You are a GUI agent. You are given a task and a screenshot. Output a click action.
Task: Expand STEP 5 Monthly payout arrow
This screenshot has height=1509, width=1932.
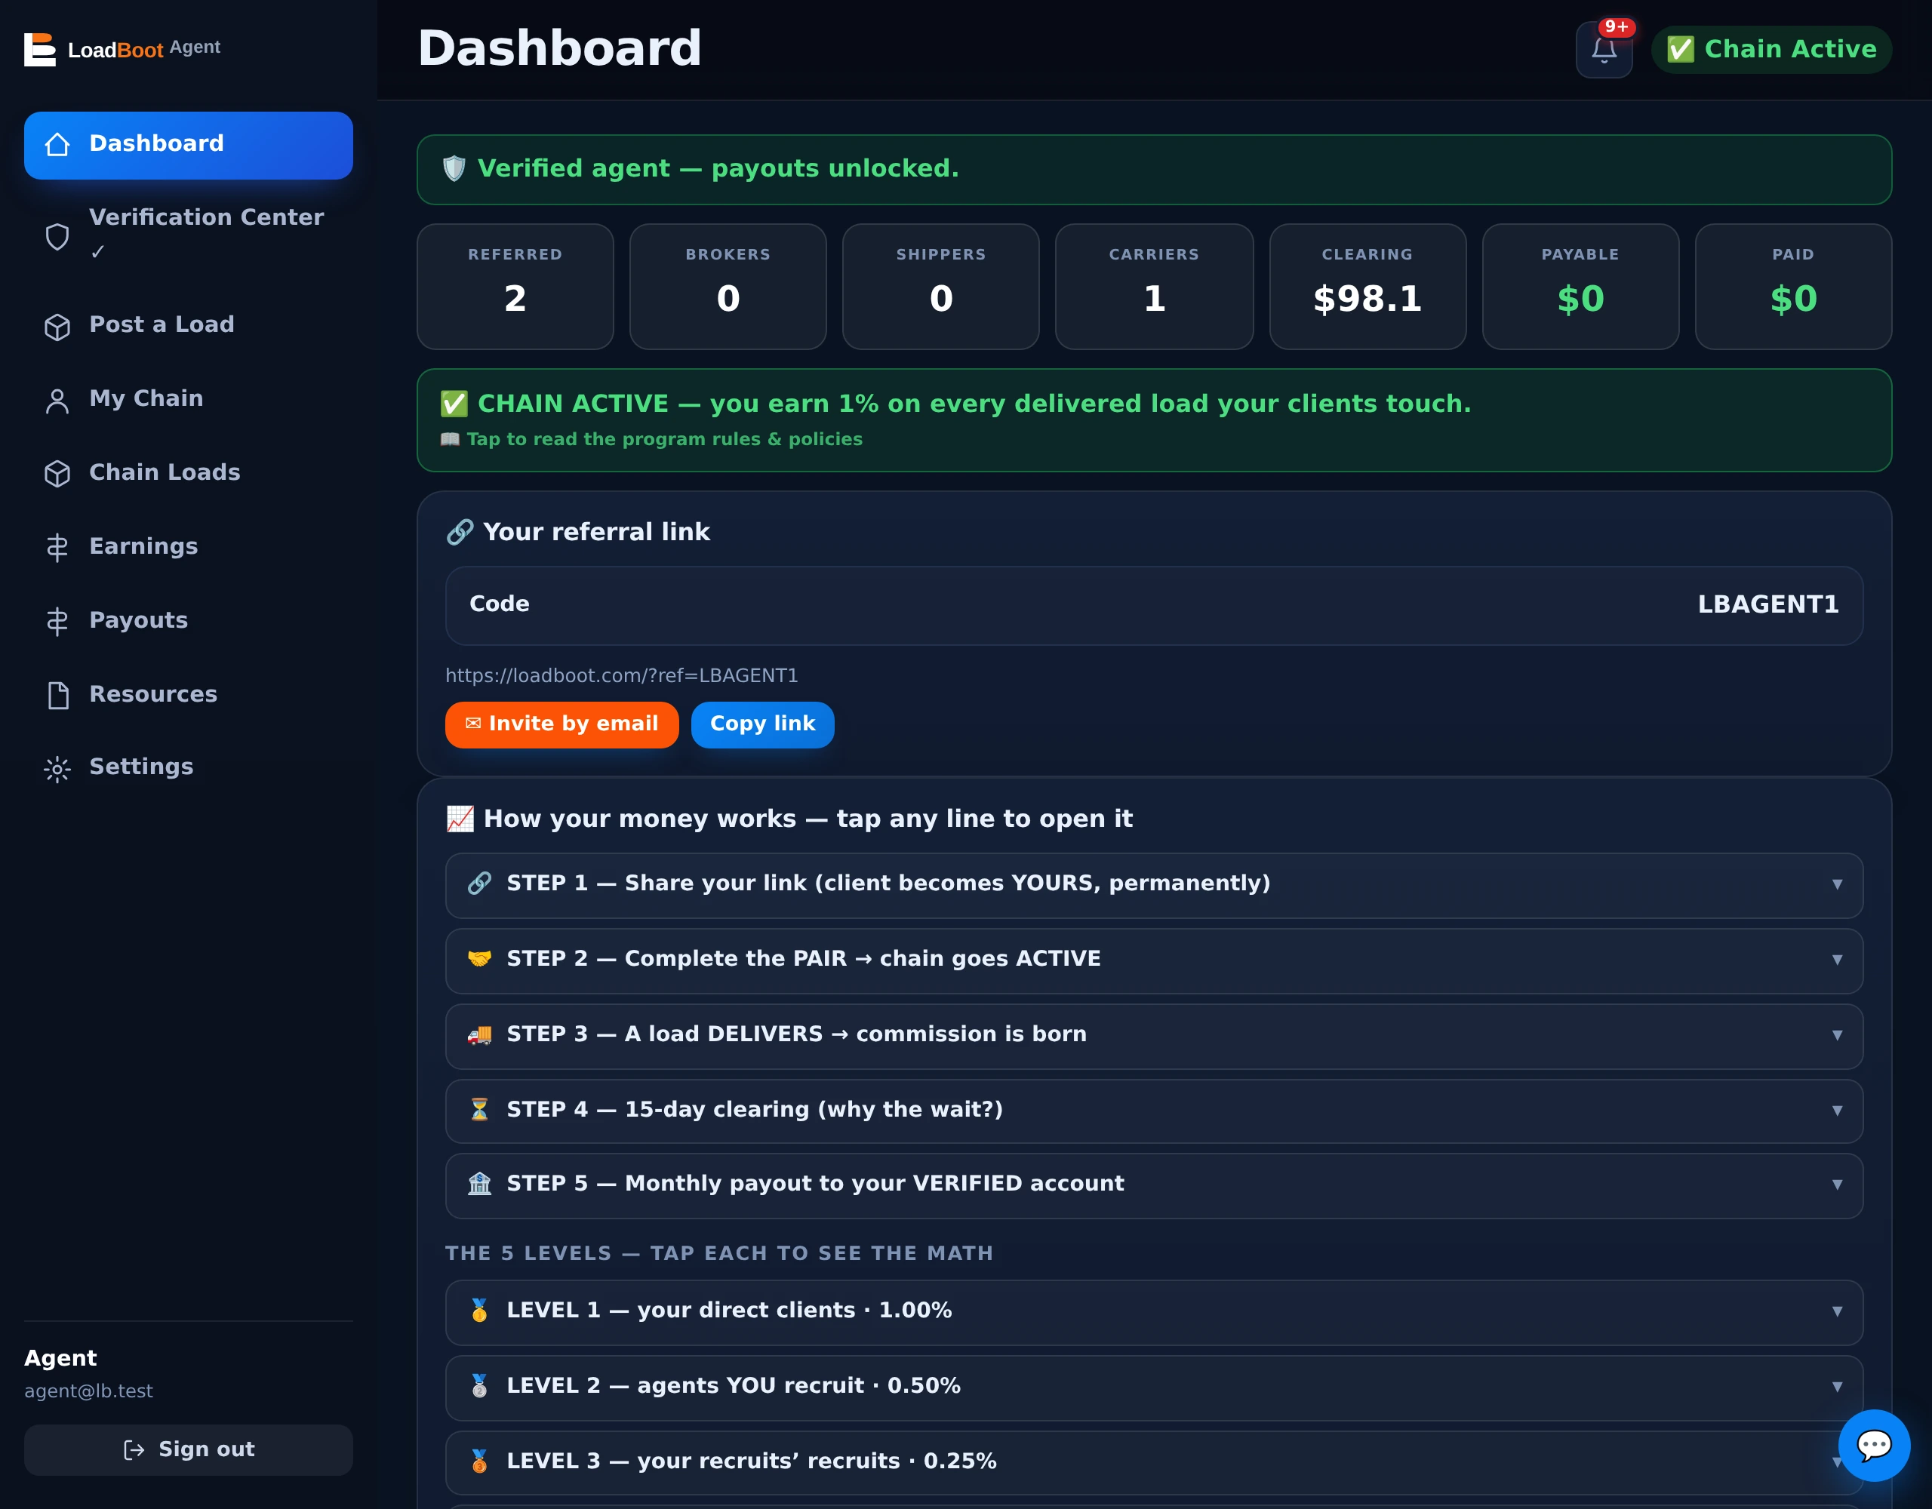pyautogui.click(x=1838, y=1185)
